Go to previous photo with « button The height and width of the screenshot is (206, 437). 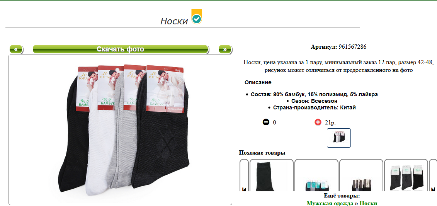(x=16, y=49)
